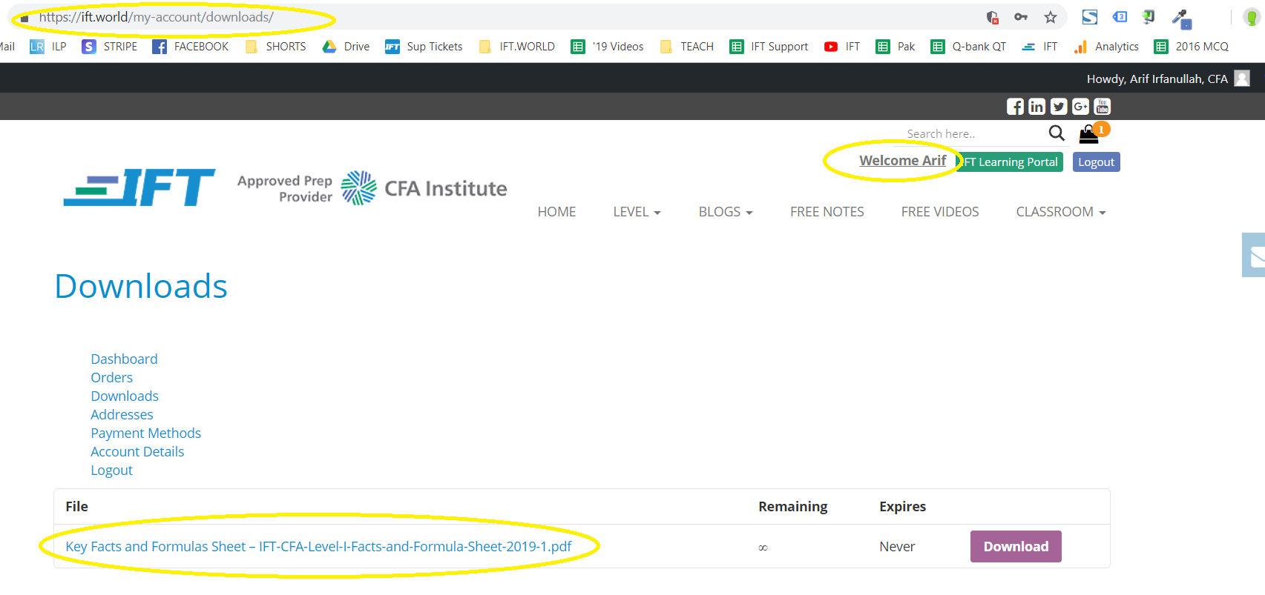Image resolution: width=1265 pixels, height=595 pixels.
Task: Open the saved passwords key icon
Action: tap(1021, 17)
